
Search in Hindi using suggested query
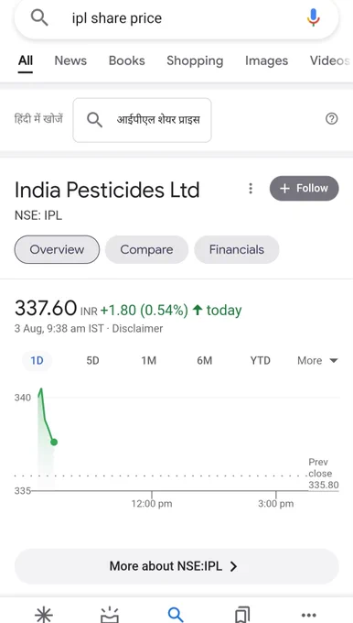pyautogui.click(x=142, y=120)
